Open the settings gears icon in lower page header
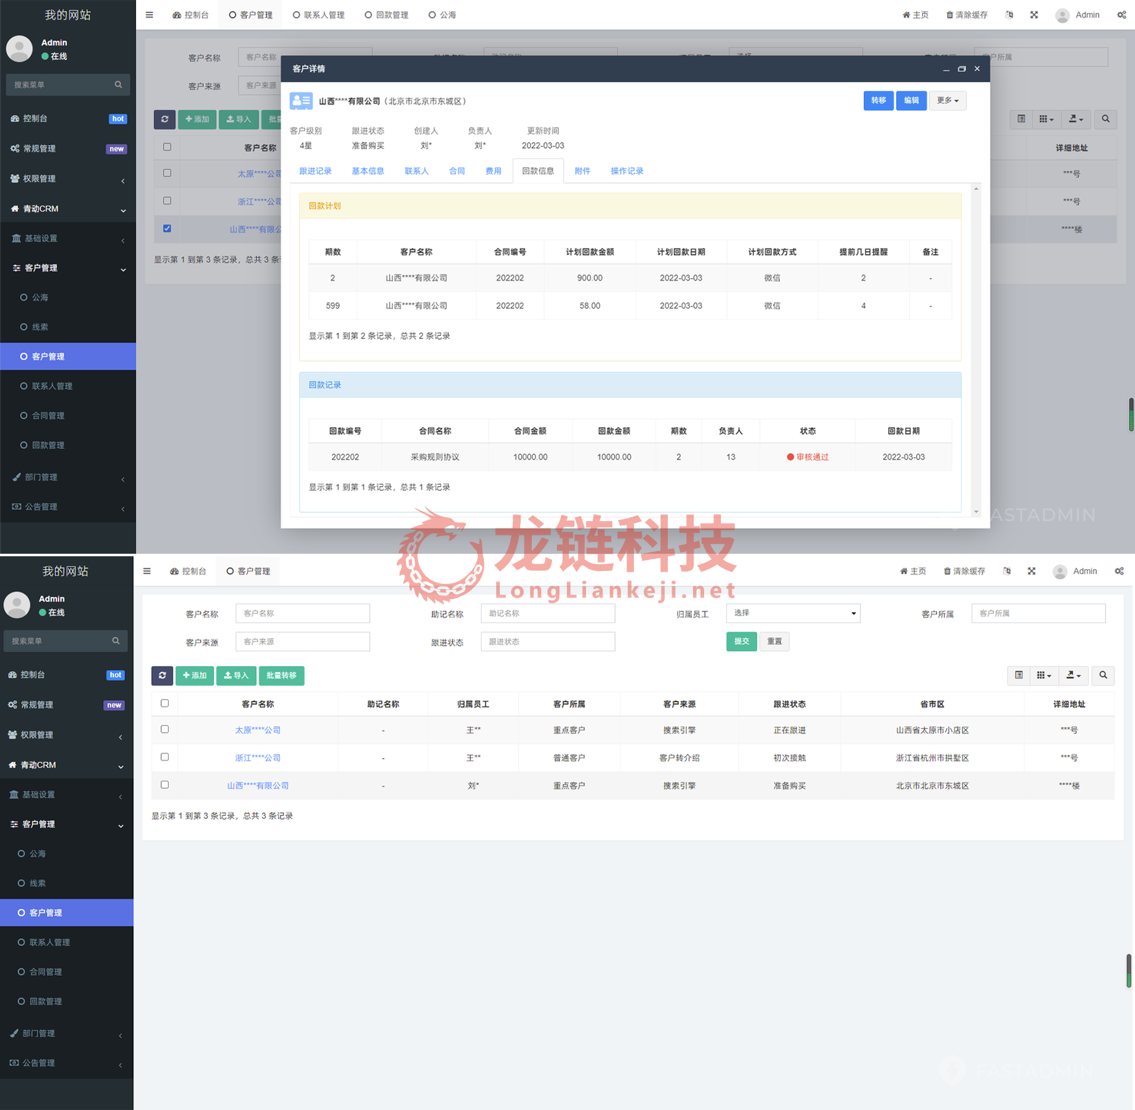 click(x=1119, y=571)
